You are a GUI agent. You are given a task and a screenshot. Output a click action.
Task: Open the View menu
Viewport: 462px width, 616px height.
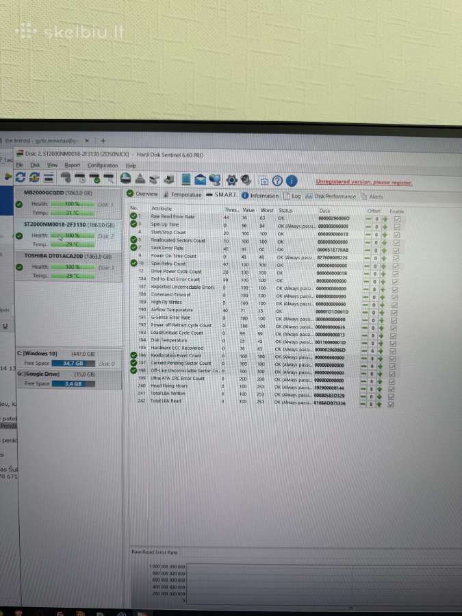tap(52, 165)
